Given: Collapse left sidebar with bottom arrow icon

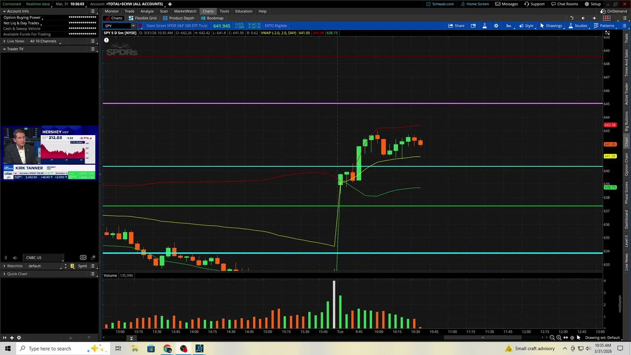Looking at the screenshot, I should [x=4, y=338].
